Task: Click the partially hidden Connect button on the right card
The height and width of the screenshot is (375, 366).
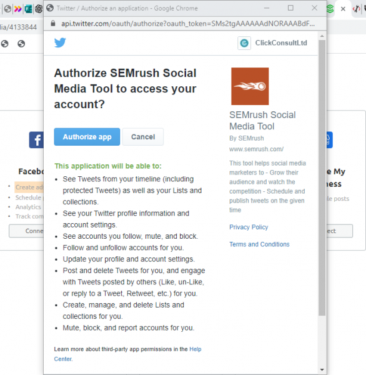Action: [x=340, y=231]
